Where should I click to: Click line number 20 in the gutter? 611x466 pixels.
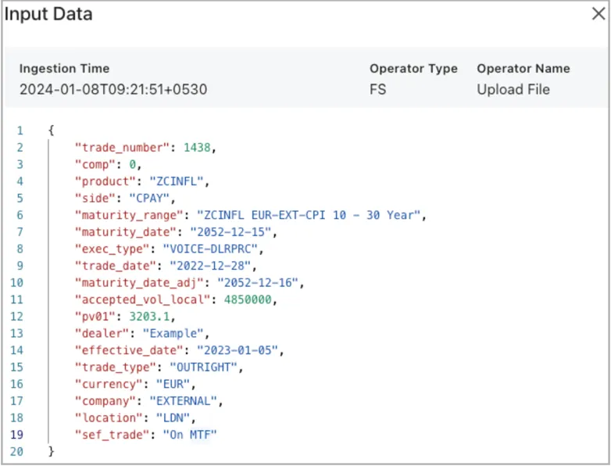[16, 452]
